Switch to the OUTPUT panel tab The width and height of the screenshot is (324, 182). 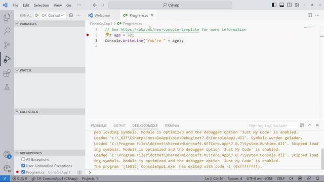coord(119,125)
